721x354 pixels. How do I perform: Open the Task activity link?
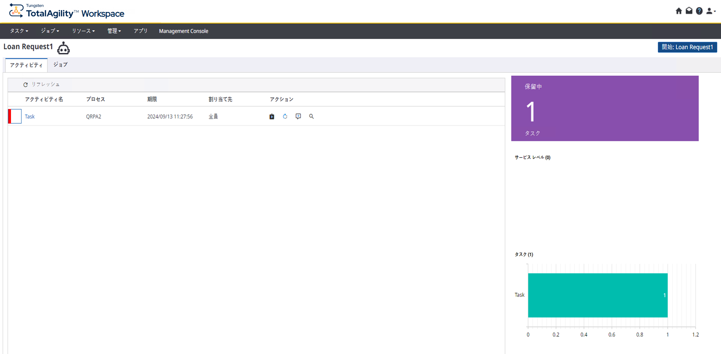[x=30, y=116]
